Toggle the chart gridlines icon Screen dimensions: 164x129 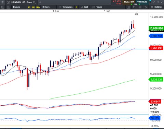coord(140,7)
